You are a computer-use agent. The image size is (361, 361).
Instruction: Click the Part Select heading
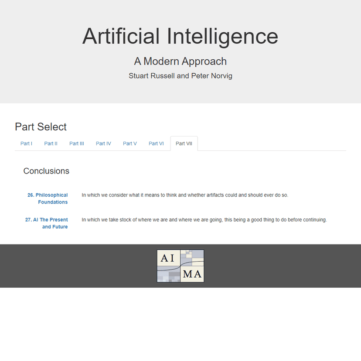[x=41, y=127]
